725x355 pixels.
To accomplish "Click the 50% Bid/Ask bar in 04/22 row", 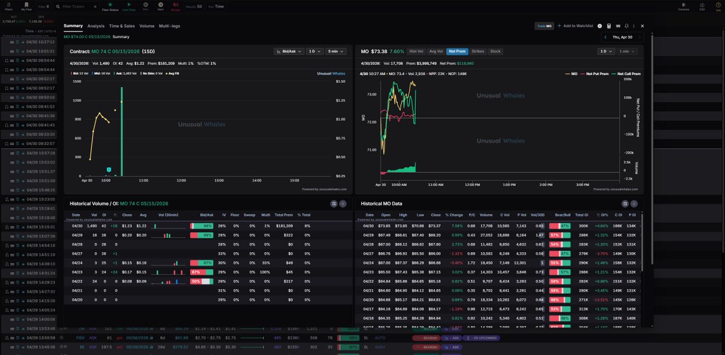I will pos(201,281).
